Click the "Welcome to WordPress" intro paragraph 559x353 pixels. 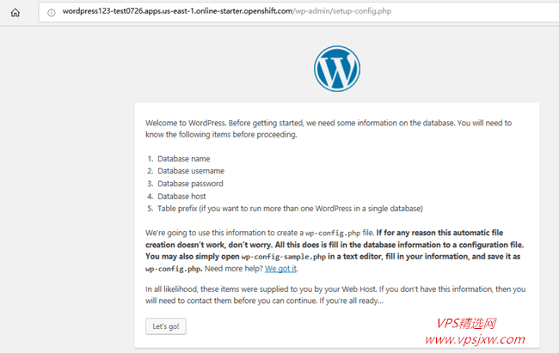click(329, 129)
